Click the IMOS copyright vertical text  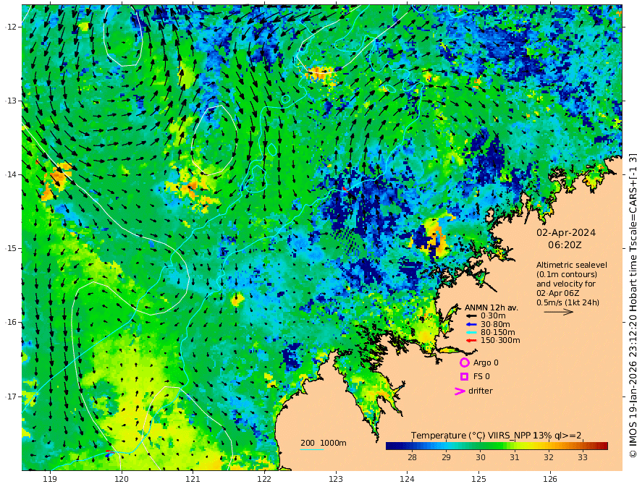click(633, 305)
